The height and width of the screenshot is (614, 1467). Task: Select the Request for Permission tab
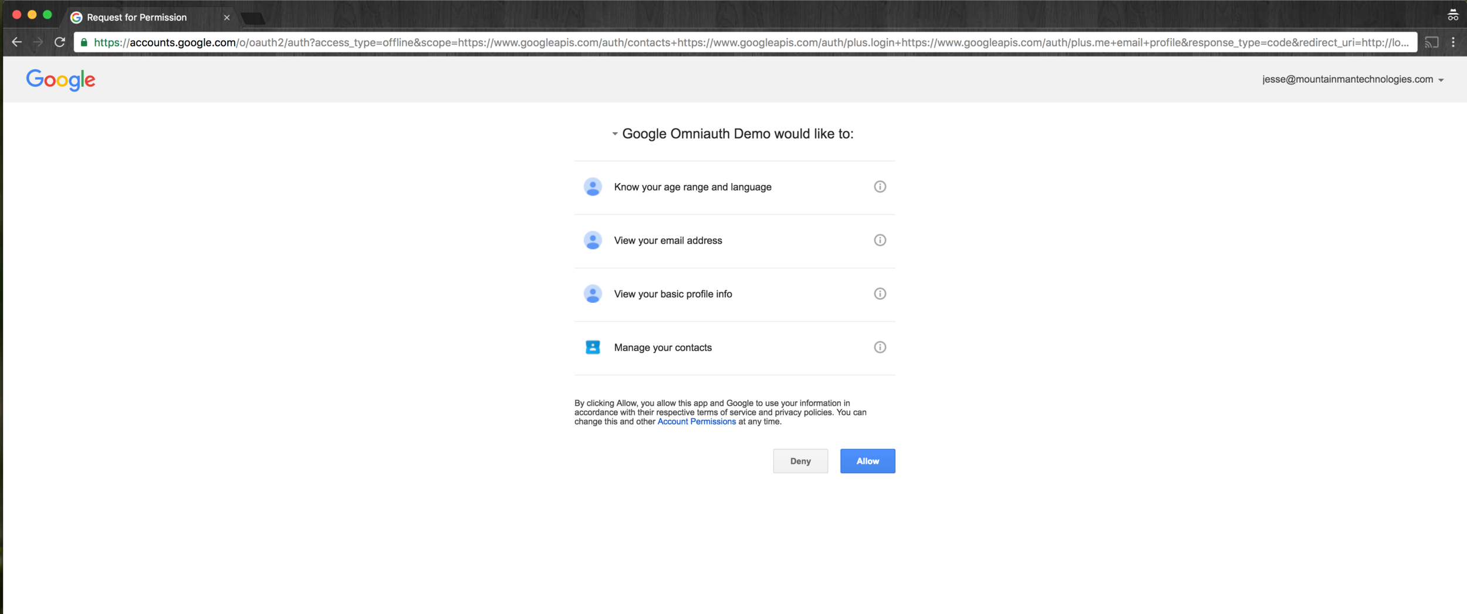[149, 18]
